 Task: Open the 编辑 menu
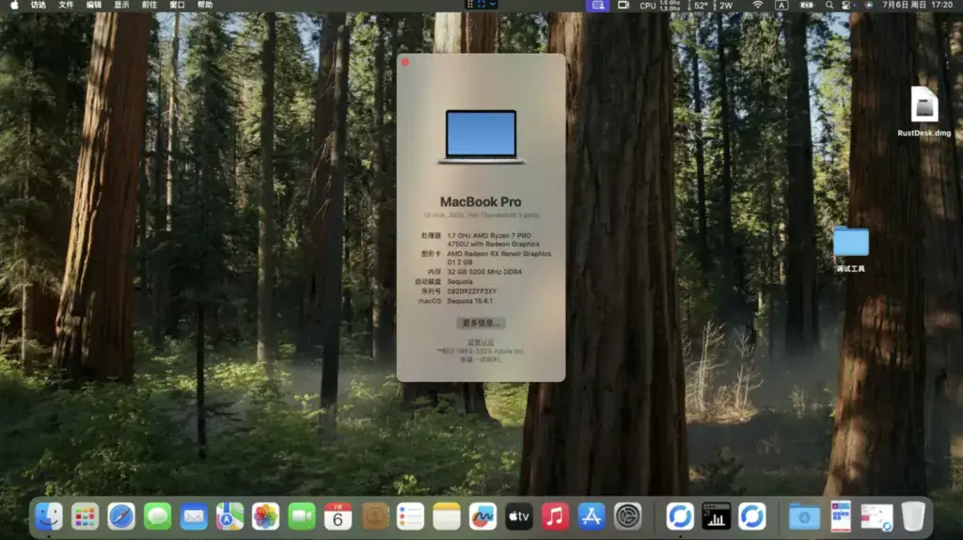(94, 5)
